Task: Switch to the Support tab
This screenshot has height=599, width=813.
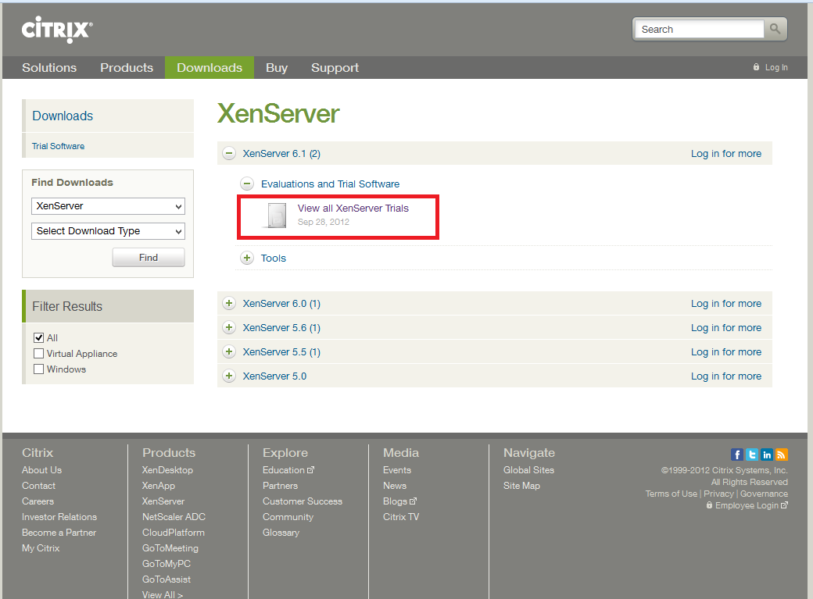Action: (x=335, y=68)
